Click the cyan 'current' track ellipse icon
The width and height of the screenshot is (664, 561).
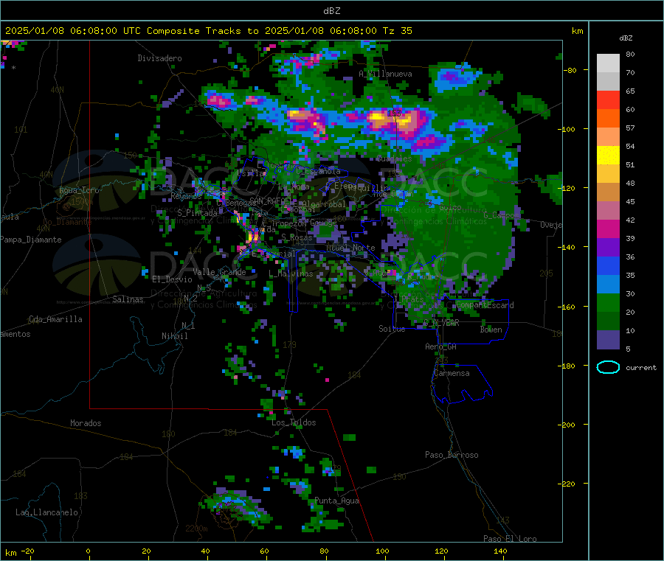point(608,367)
